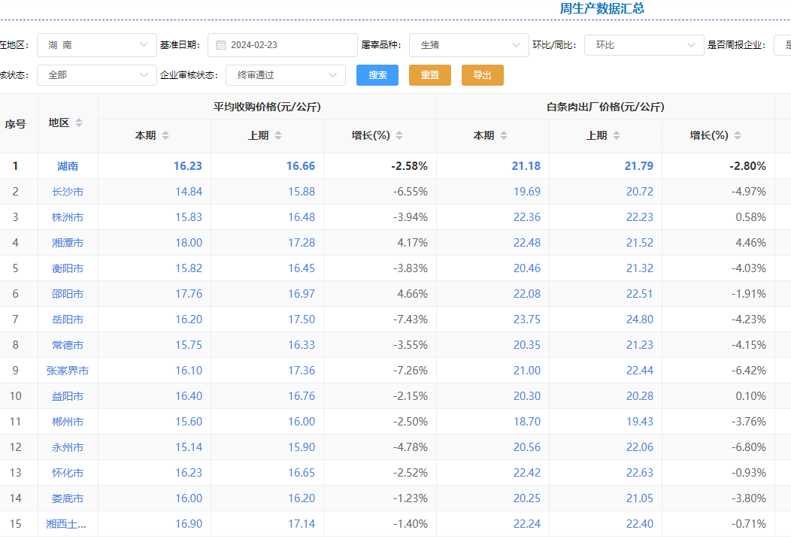Open the 长沙市 region link
This screenshot has height=539, width=791.
[x=68, y=192]
